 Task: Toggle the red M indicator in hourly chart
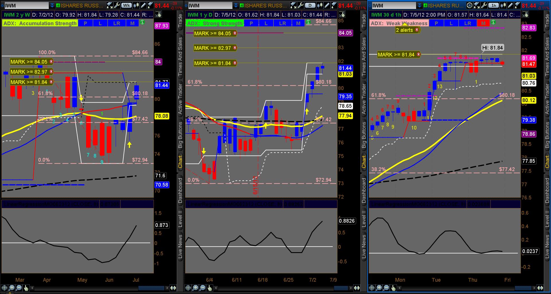pyautogui.click(x=484, y=23)
